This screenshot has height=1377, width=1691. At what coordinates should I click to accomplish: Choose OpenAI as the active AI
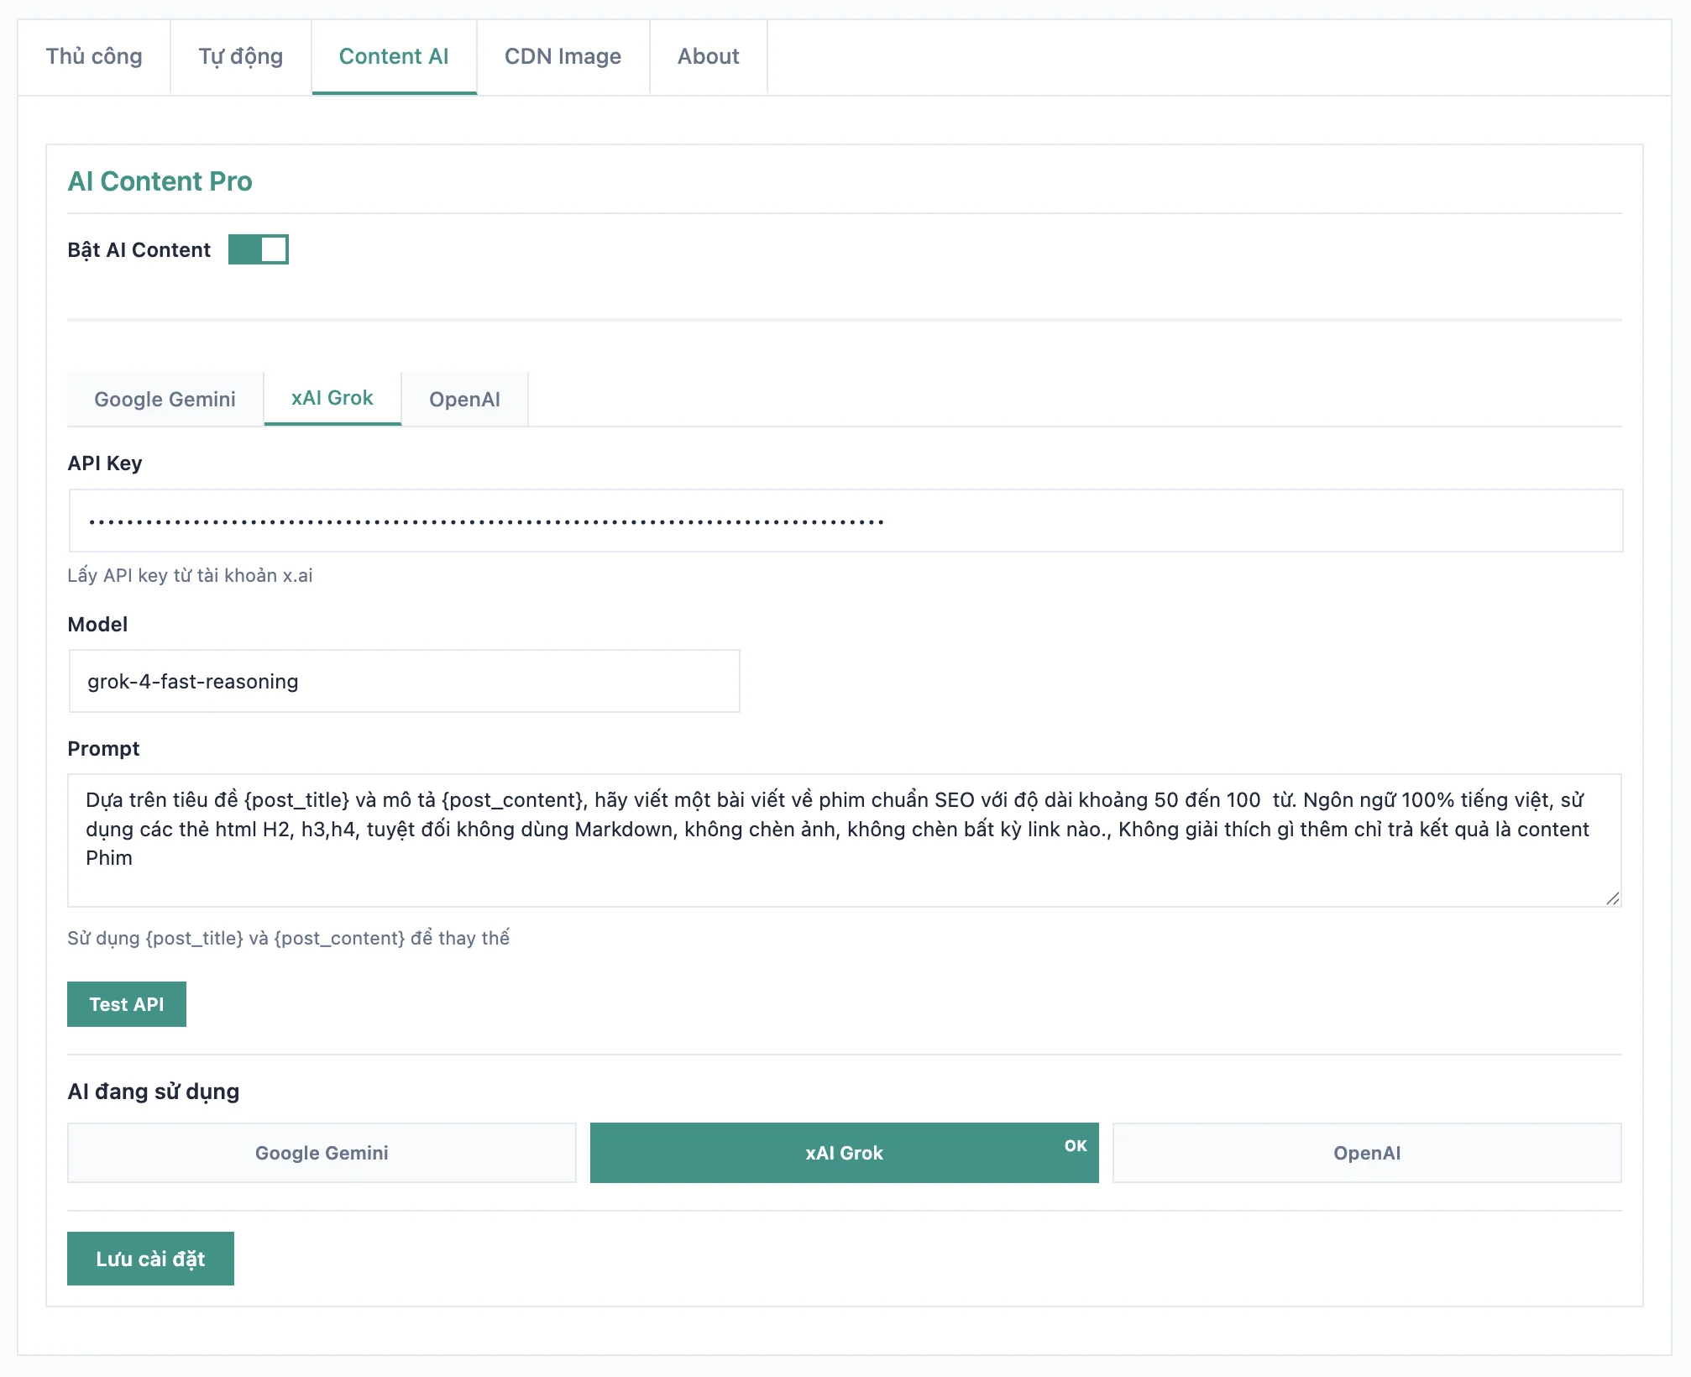click(x=1366, y=1153)
